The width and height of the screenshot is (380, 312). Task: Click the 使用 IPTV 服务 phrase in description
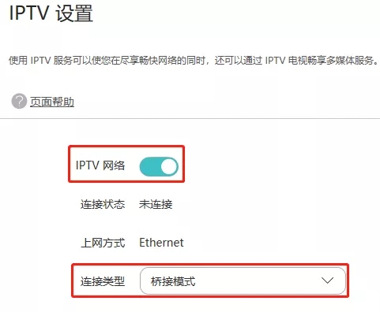[41, 61]
